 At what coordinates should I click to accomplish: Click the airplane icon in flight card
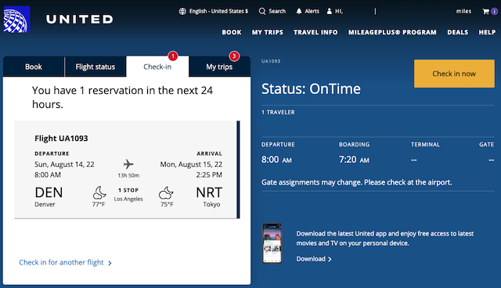pyautogui.click(x=128, y=164)
